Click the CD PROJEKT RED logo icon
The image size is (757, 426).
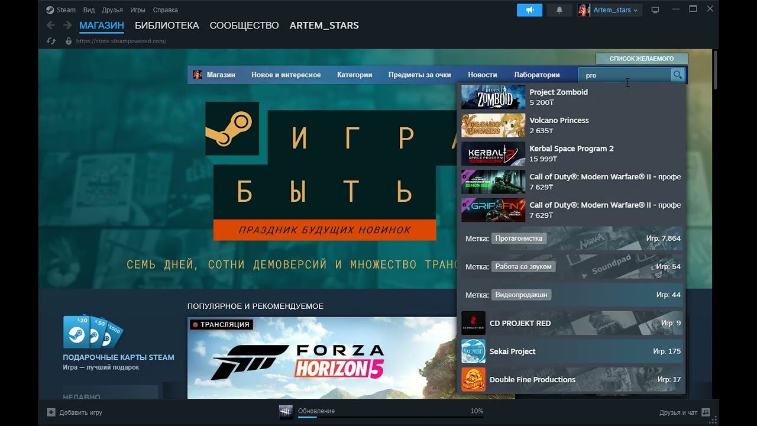(473, 323)
